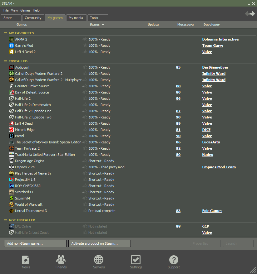Click the Left 4 Dead 2 game icon

[x=11, y=52]
